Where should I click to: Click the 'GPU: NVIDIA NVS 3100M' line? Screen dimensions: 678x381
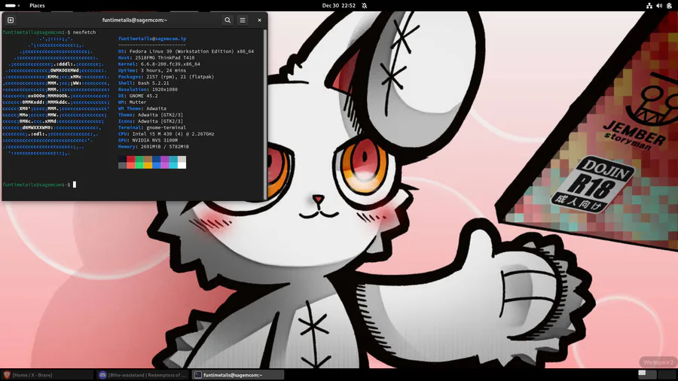pos(148,140)
